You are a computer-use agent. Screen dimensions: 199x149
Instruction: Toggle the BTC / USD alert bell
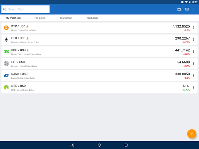coord(27,26)
